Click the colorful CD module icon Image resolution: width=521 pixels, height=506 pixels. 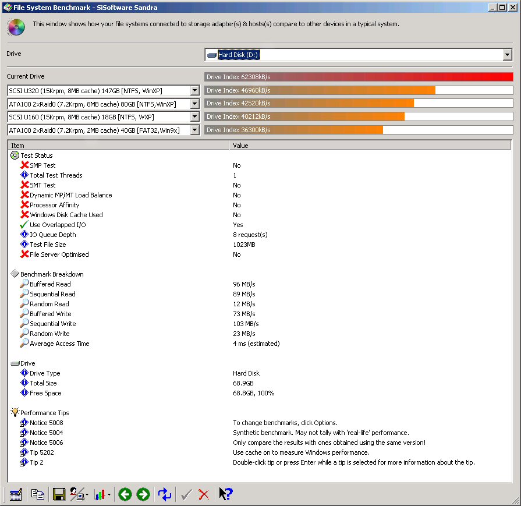16,27
